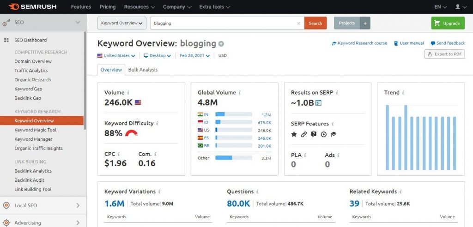473x227 pixels.
Task: Click the Results on SERP info icon
Action: [x=337, y=93]
